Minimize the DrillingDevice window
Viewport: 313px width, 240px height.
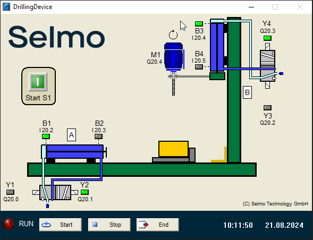251,7
